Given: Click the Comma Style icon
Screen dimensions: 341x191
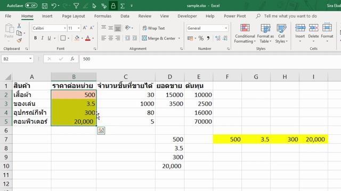Looking at the screenshot, I should coord(208,38).
